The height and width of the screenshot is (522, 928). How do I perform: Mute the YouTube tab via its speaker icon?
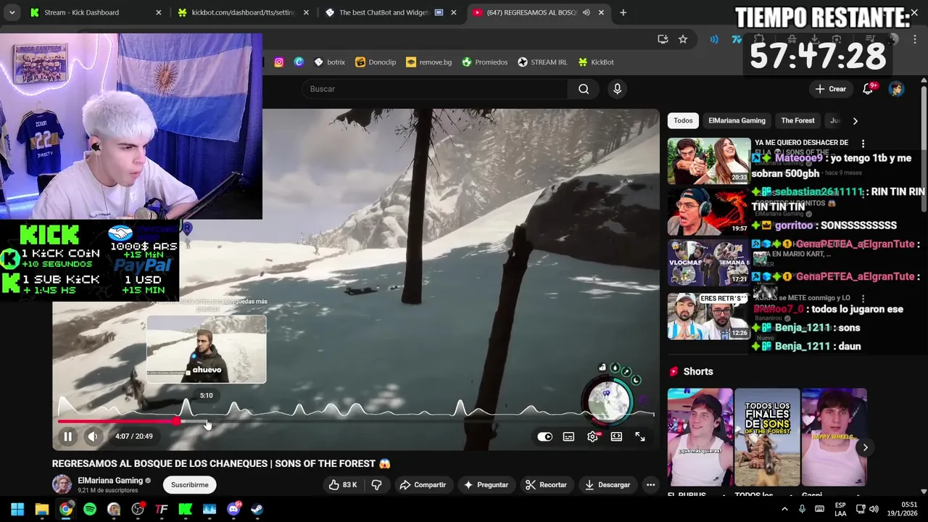[586, 12]
